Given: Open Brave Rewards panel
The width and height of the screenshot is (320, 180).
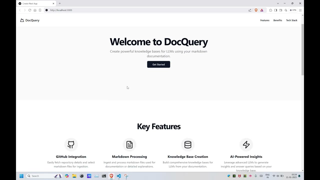Looking at the screenshot, I should 262,10.
